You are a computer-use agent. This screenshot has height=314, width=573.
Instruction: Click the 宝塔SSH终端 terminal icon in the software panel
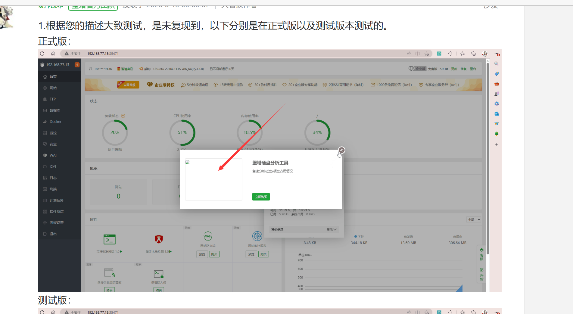coord(109,239)
